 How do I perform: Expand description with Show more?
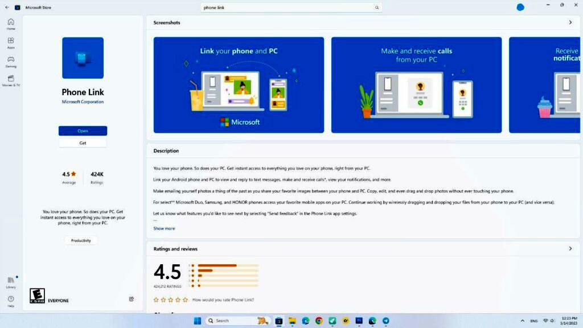coord(164,228)
